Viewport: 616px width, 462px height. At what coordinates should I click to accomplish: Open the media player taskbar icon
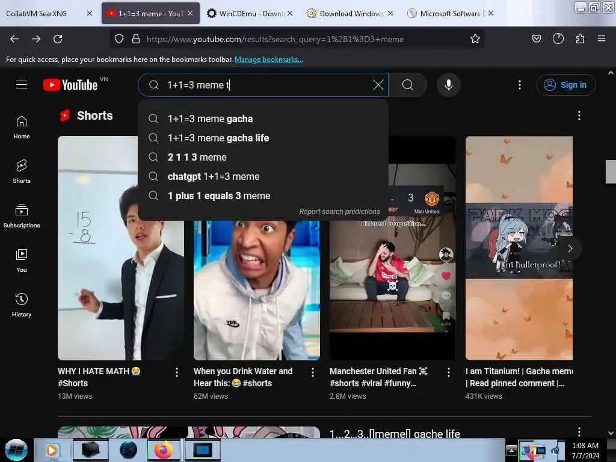pos(52,450)
